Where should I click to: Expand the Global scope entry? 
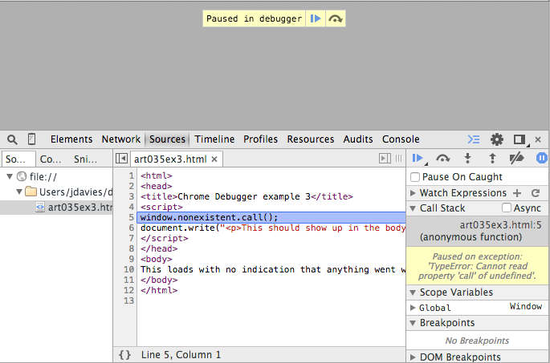point(413,308)
